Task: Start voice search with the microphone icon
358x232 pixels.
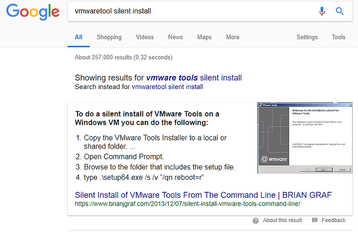Action: (x=322, y=11)
